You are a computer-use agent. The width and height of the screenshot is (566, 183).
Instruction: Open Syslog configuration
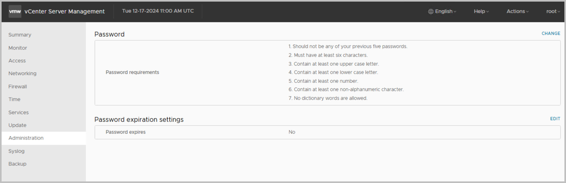(x=16, y=151)
